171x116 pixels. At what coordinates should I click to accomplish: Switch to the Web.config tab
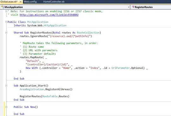tap(30, 2)
